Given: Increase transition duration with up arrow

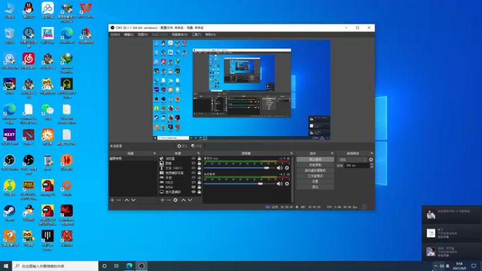Looking at the screenshot, I should click(372, 164).
